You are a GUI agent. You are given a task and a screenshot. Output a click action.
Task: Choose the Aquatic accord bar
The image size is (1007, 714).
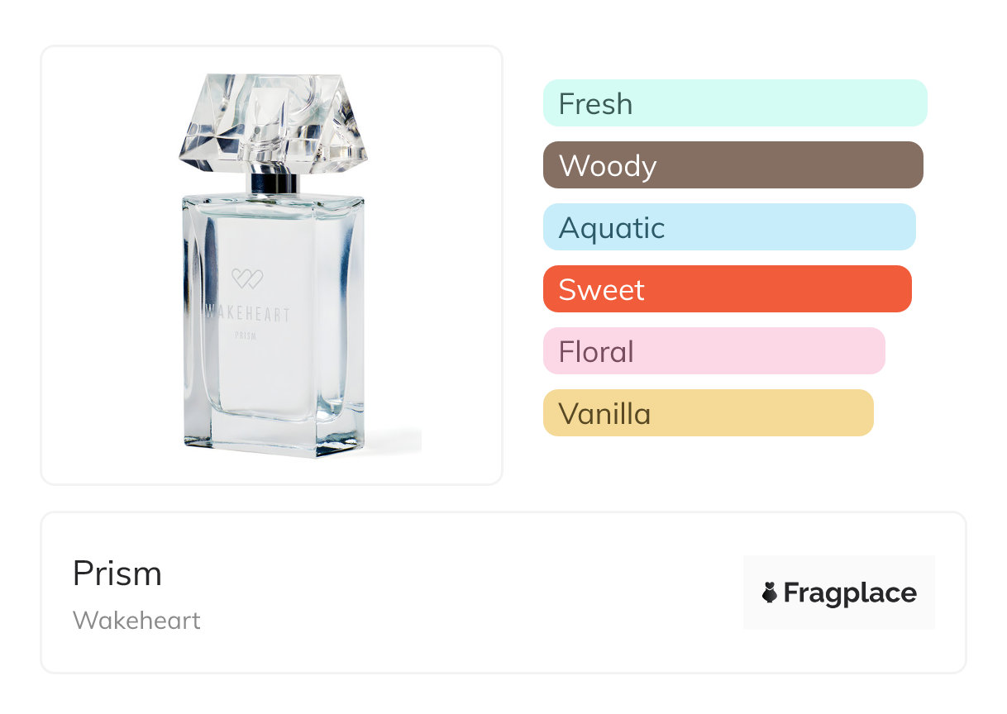tap(729, 227)
